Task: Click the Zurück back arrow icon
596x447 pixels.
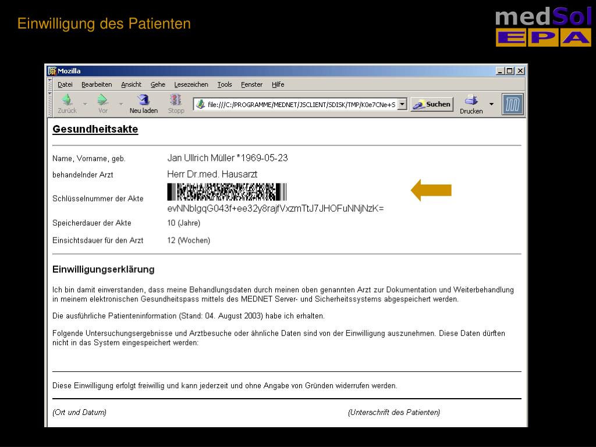Action: pyautogui.click(x=68, y=100)
